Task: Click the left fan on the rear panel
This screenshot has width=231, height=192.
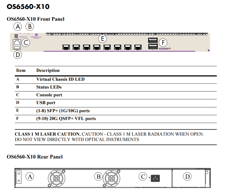Action: [x=56, y=178]
